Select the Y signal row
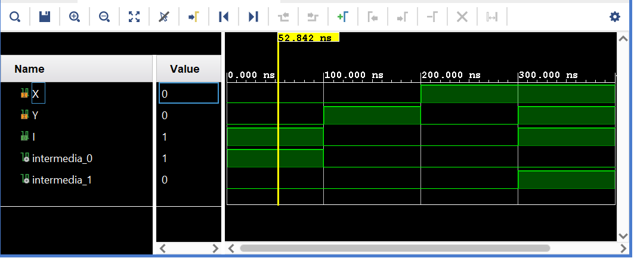The width and height of the screenshot is (634, 258). (x=35, y=116)
